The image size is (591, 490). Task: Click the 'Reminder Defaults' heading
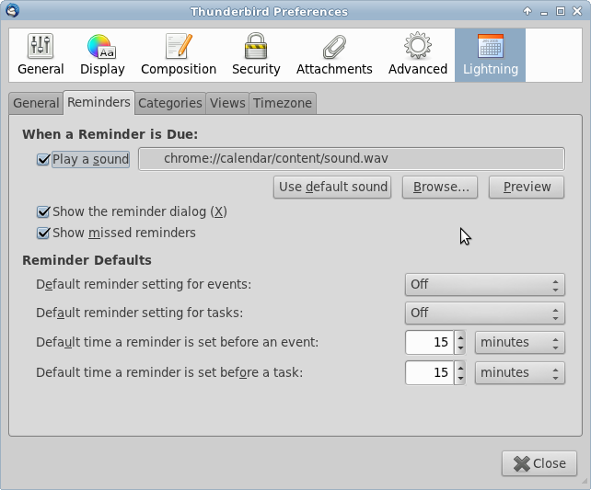(x=87, y=260)
